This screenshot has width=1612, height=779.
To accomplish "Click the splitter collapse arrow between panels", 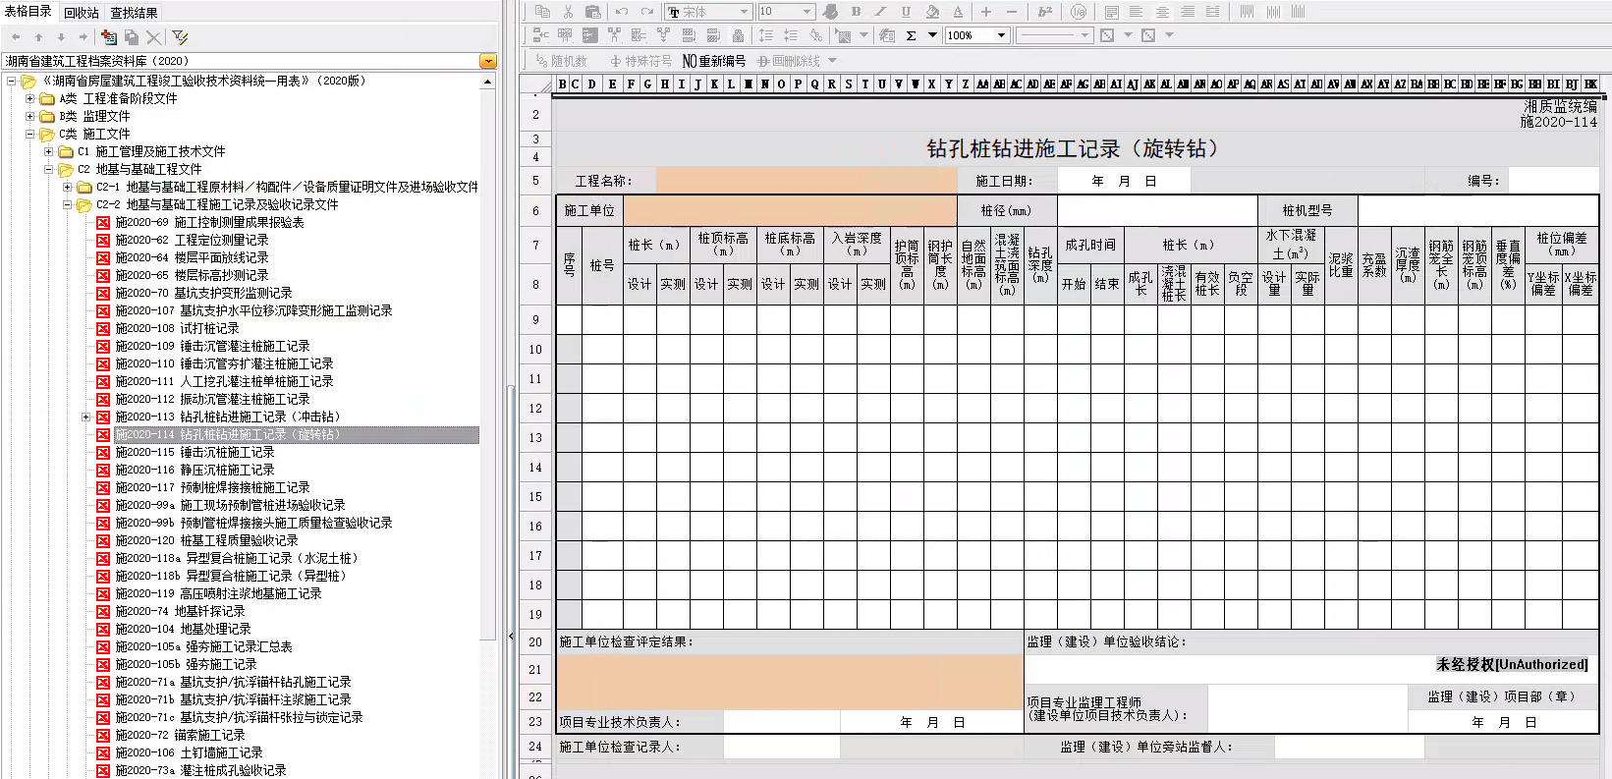I will pyautogui.click(x=511, y=637).
